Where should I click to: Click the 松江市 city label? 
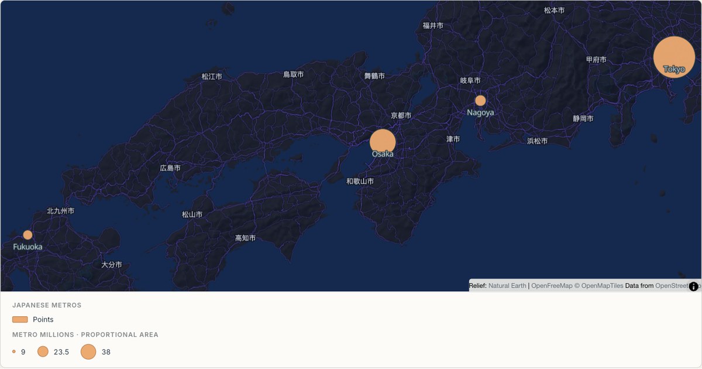click(x=212, y=76)
